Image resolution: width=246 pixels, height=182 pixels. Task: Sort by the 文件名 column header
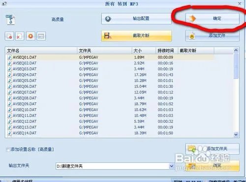point(41,51)
